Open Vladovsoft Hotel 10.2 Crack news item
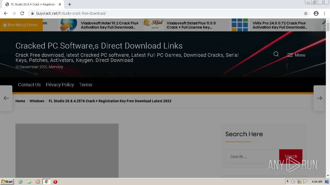Viewport: 330px width, 185px height. [x=110, y=25]
